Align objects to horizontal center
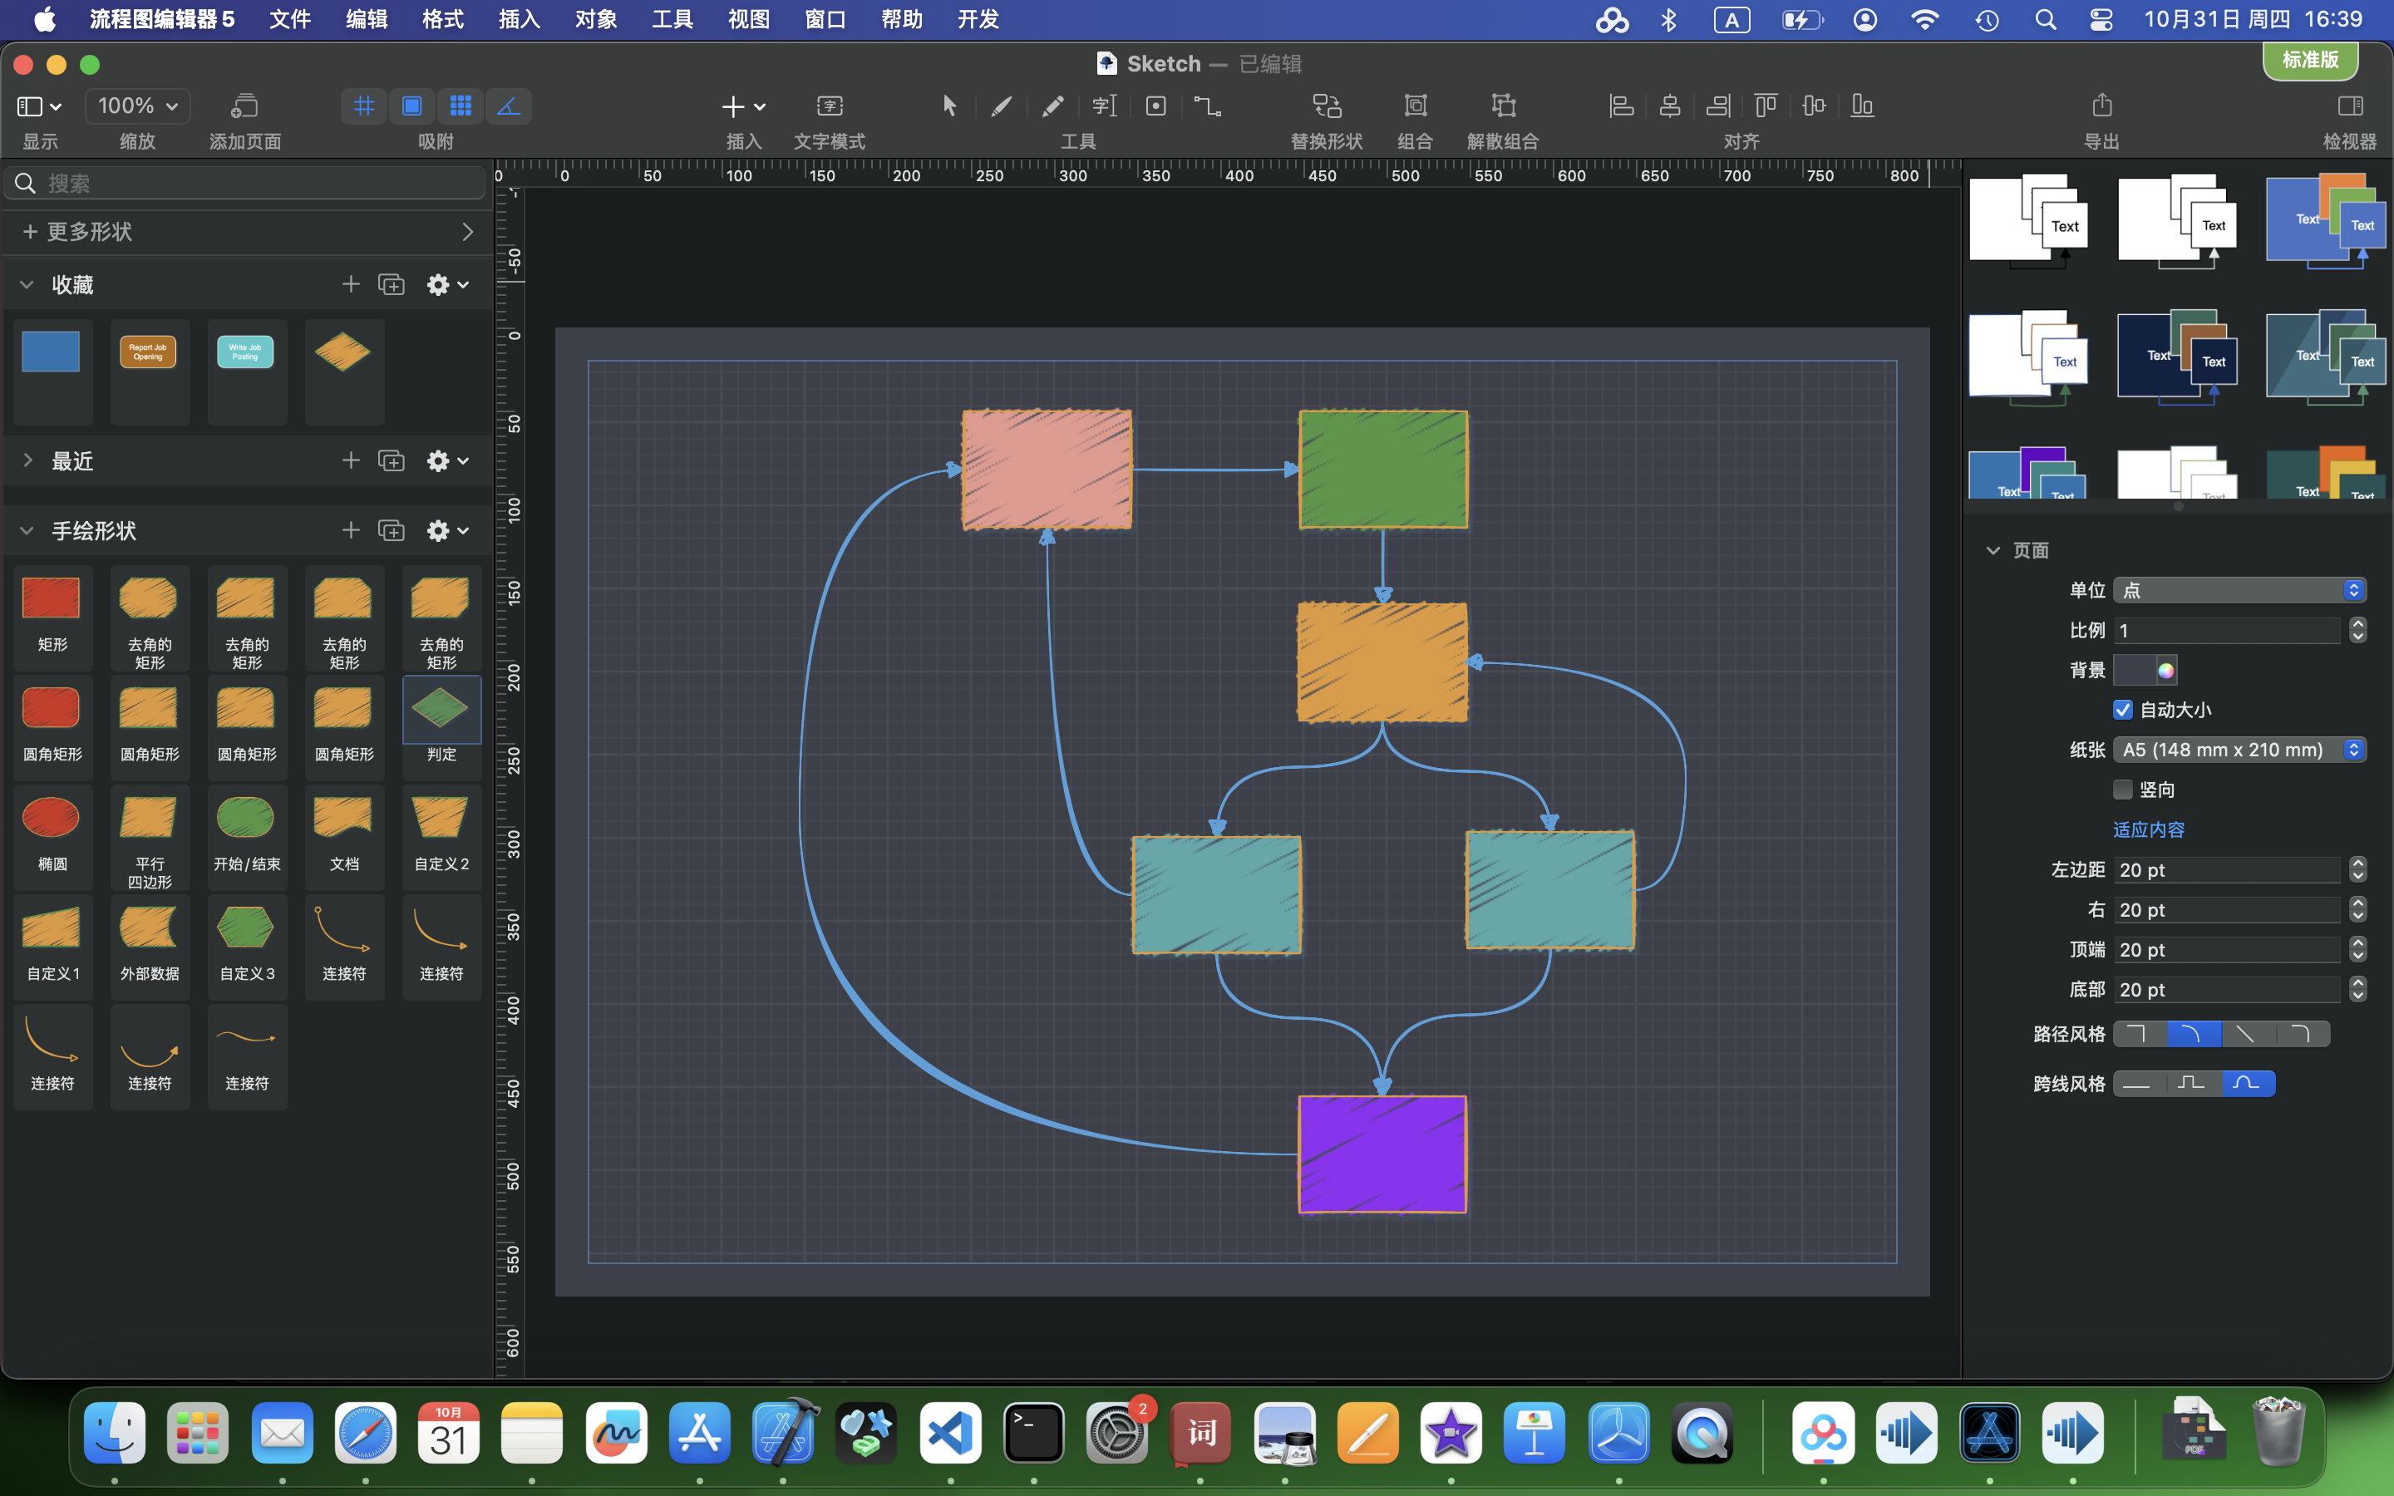2394x1496 pixels. 1670,106
